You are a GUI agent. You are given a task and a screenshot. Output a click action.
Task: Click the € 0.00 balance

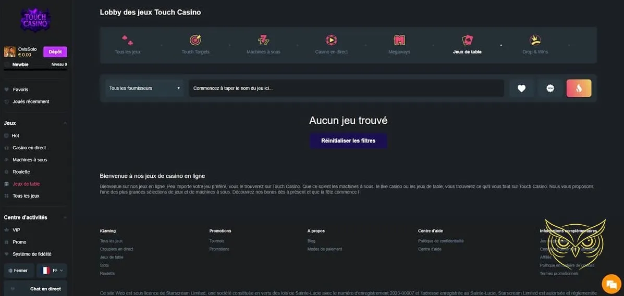point(25,55)
